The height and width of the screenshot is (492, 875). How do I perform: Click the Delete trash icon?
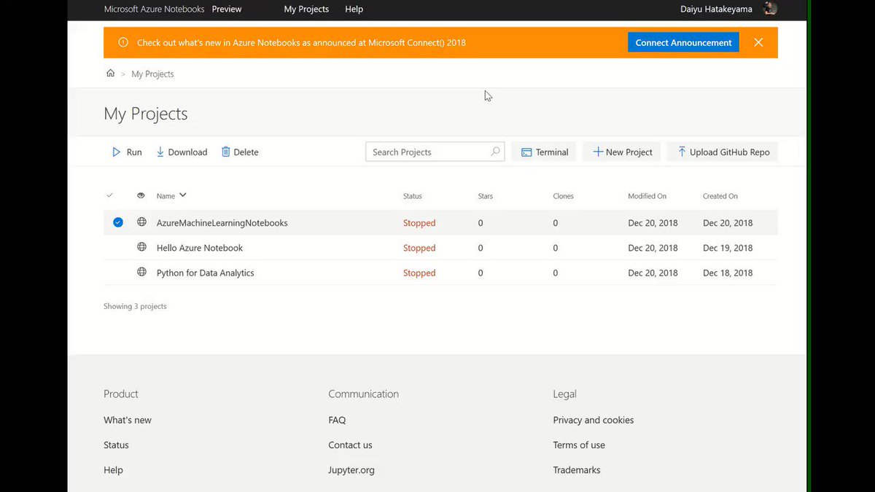226,152
